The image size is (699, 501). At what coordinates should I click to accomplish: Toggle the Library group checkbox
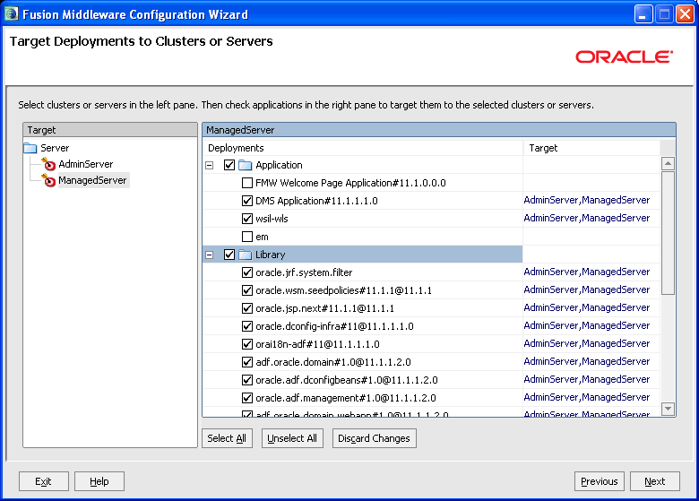229,255
